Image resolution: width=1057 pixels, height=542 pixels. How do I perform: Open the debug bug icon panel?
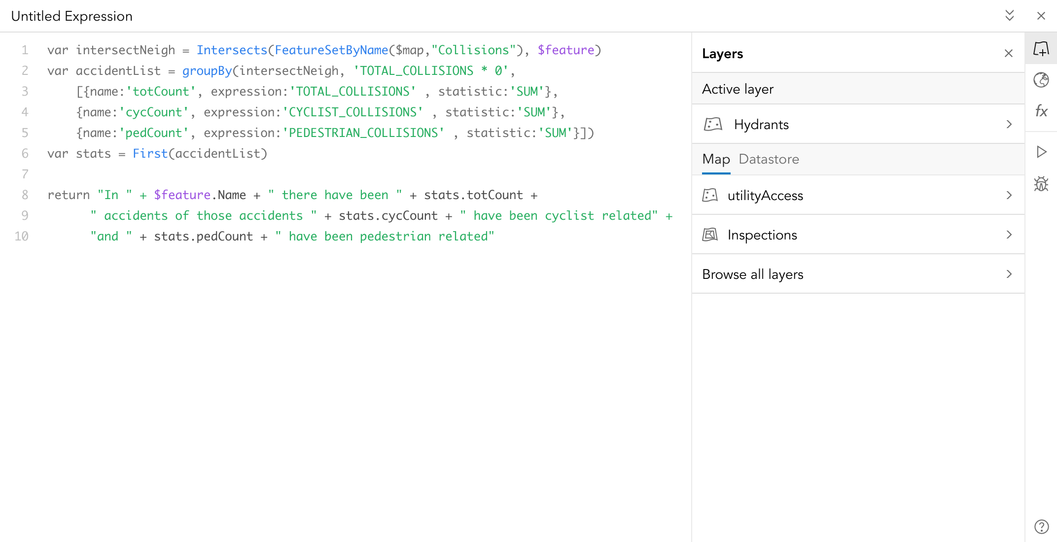pos(1041,184)
